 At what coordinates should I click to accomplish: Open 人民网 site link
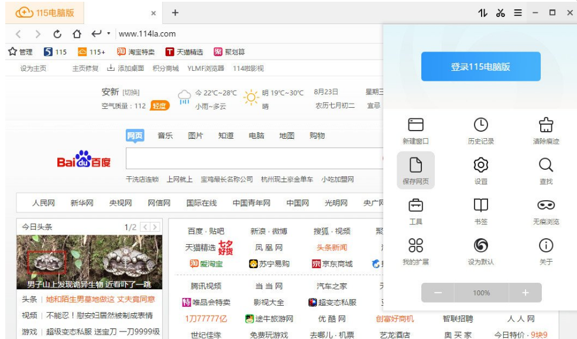click(x=43, y=203)
